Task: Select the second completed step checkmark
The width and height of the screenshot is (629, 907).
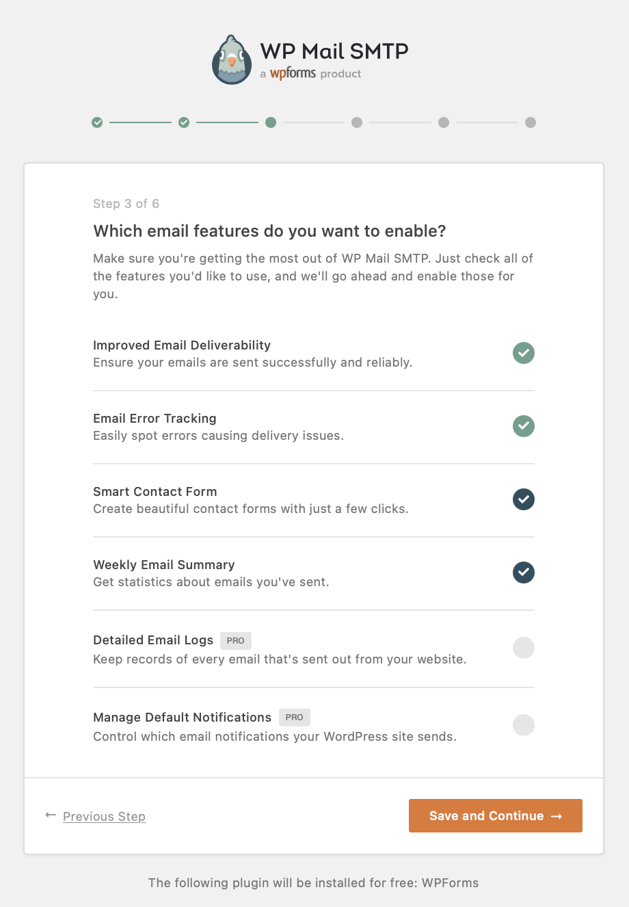Action: (x=183, y=122)
